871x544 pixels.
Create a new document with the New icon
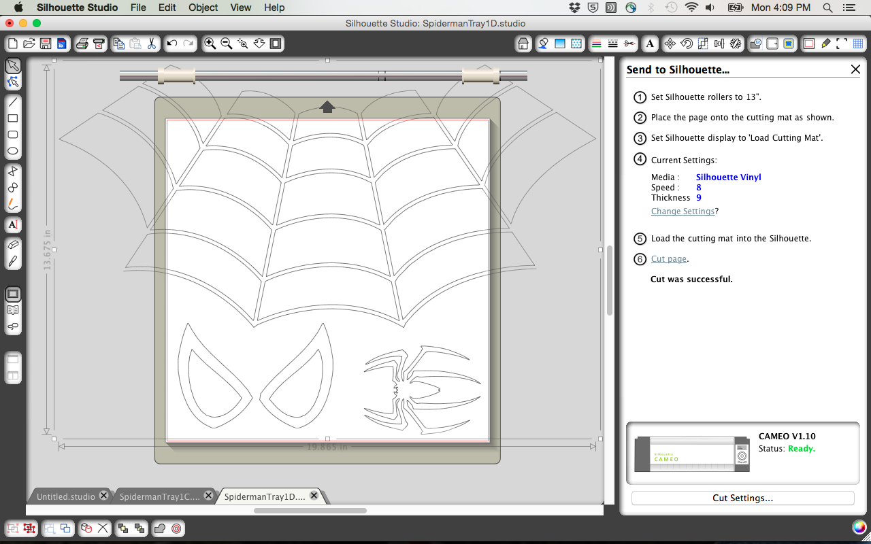[13, 44]
